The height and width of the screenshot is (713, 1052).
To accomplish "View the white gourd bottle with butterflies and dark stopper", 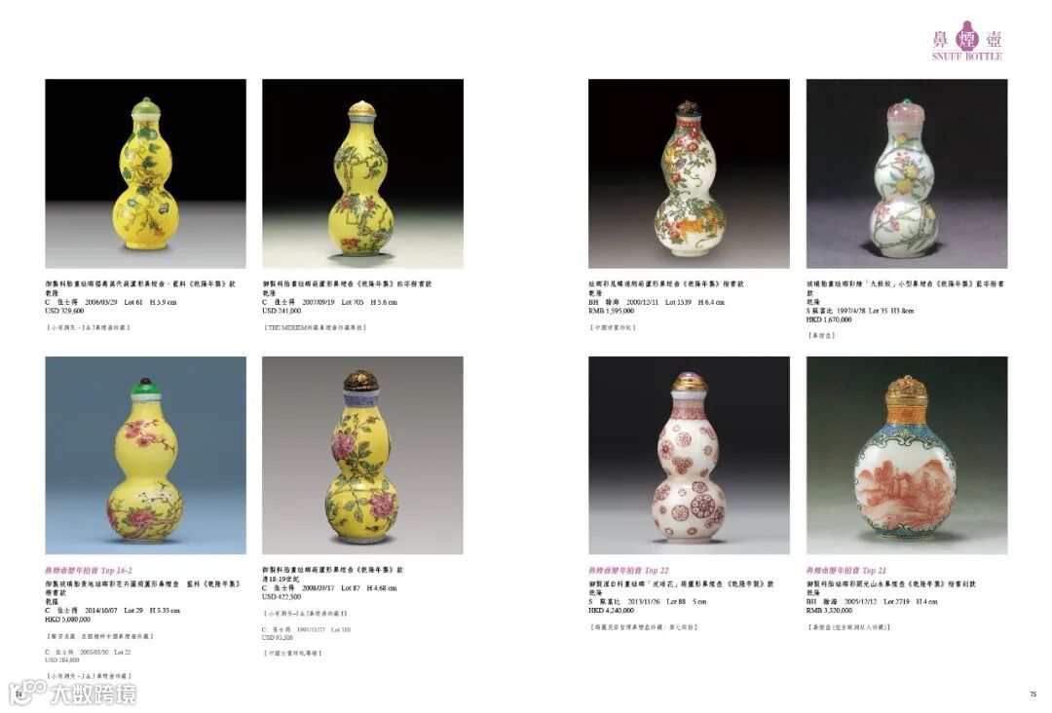I will tap(689, 173).
